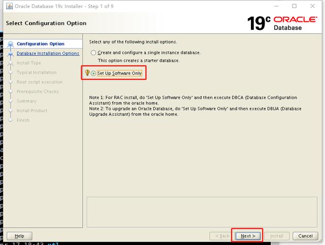Click the Next > button
The width and height of the screenshot is (325, 245).
pos(248,236)
